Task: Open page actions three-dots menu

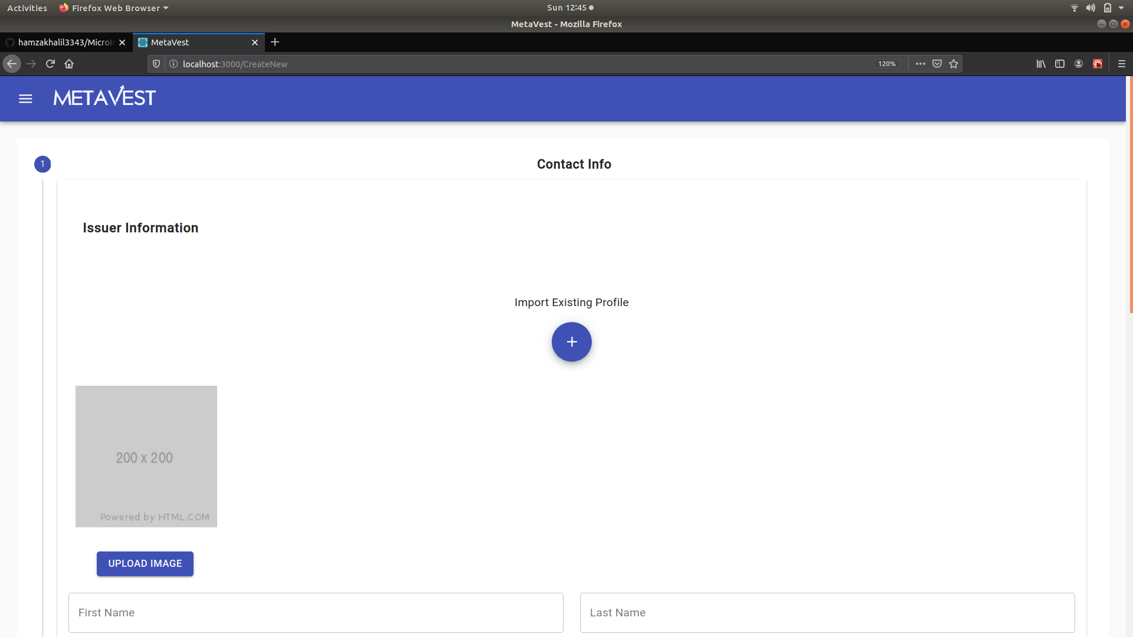Action: pos(920,64)
